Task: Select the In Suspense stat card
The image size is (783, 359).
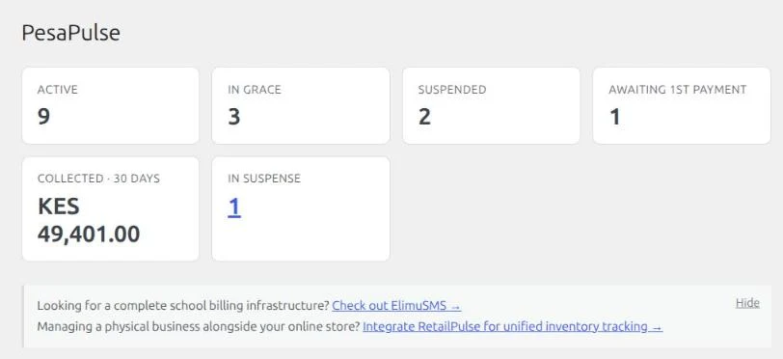Action: point(301,208)
